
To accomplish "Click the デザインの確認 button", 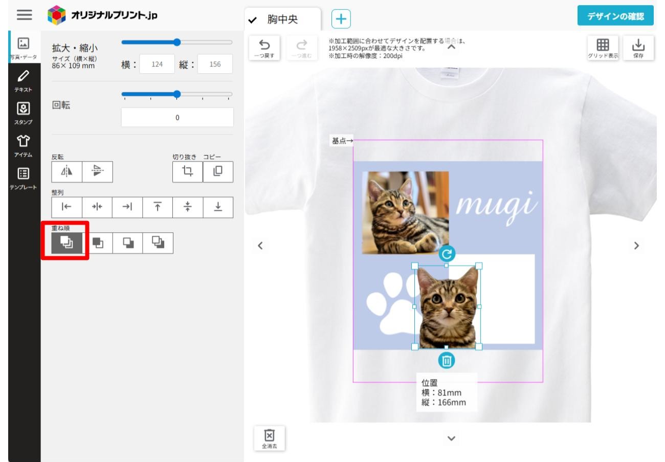I will coord(615,15).
